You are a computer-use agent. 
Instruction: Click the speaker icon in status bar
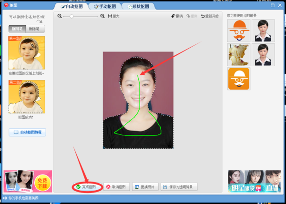5,198
